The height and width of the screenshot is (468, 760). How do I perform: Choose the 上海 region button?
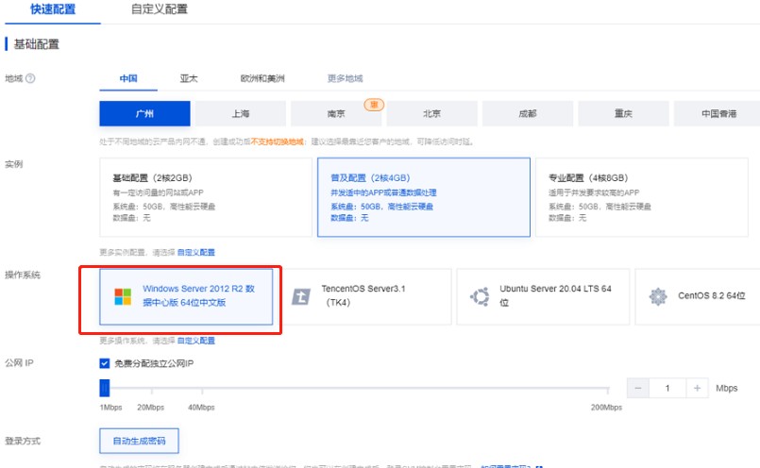(x=241, y=113)
